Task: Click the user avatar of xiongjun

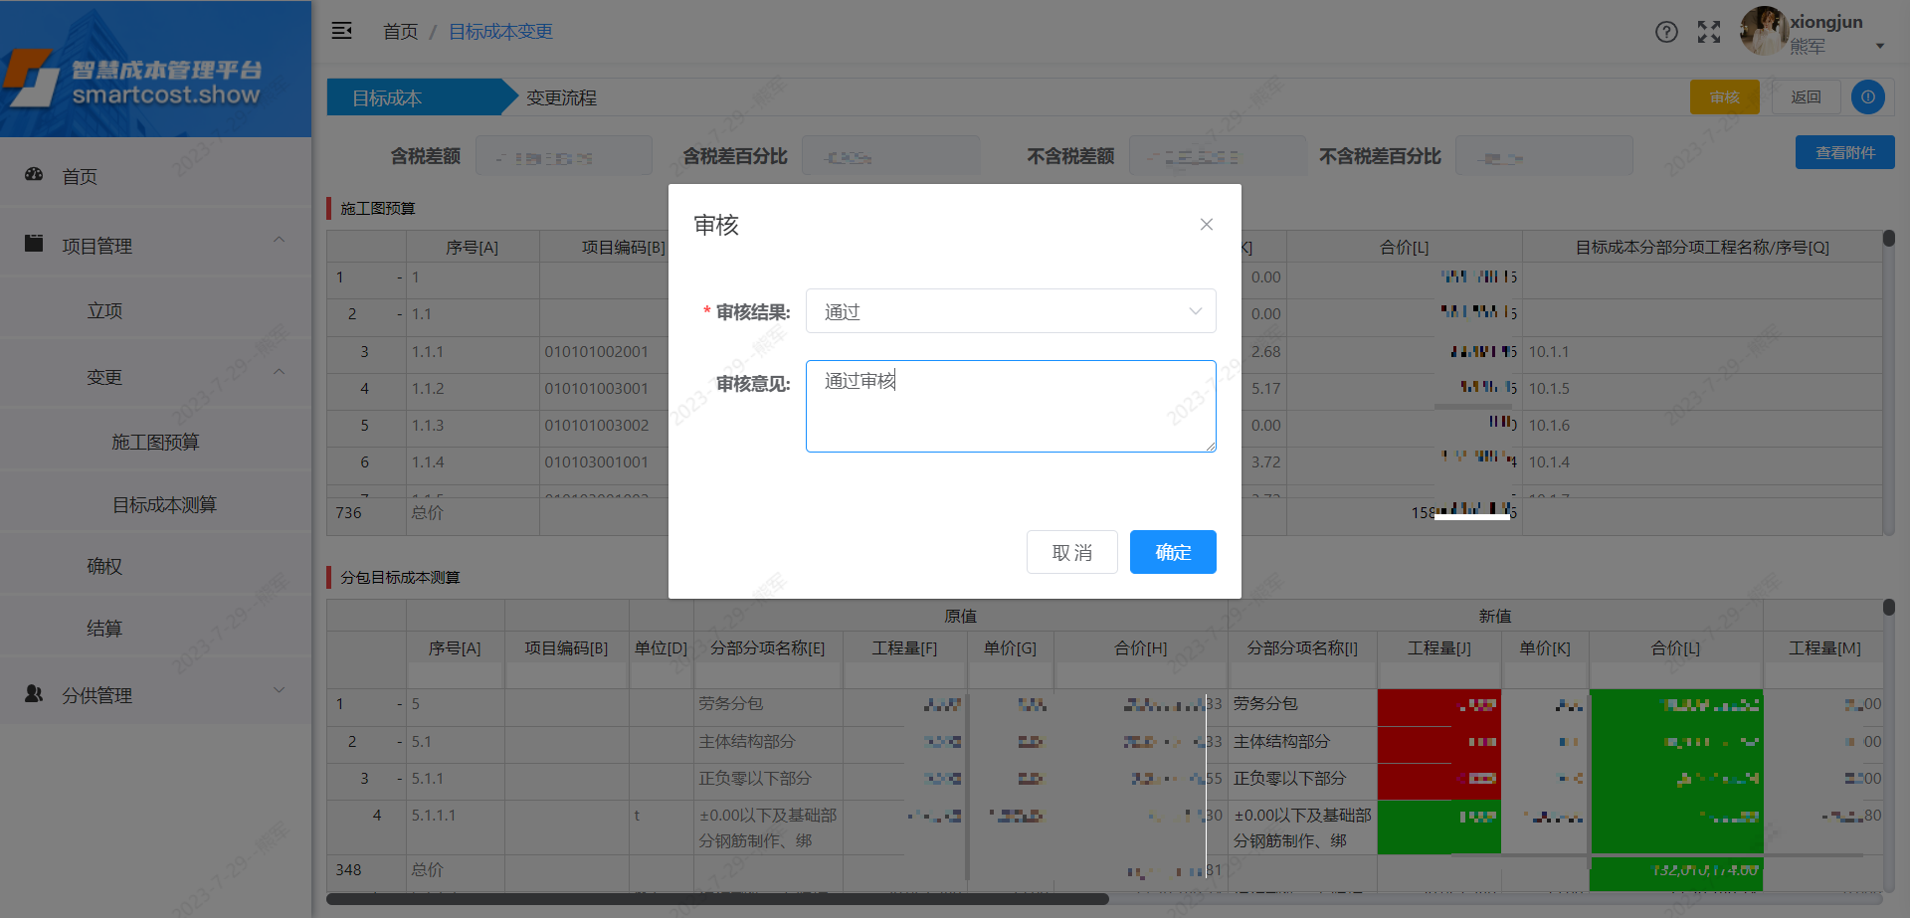Action: pyautogui.click(x=1763, y=31)
